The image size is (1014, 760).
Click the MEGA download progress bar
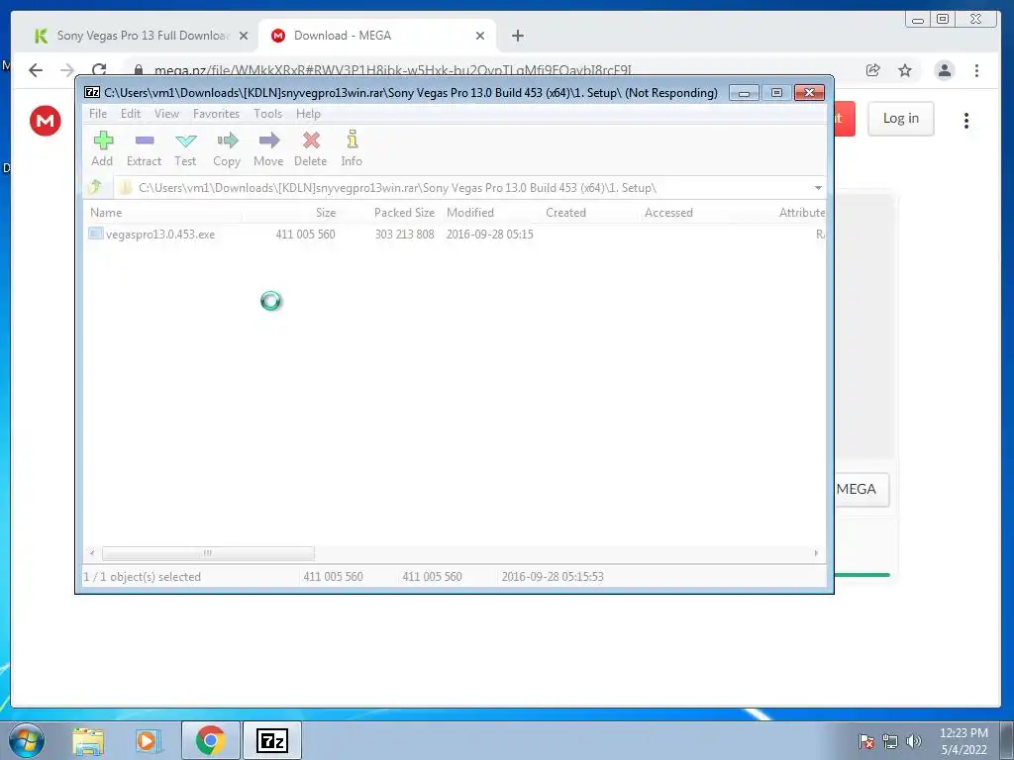pos(862,574)
